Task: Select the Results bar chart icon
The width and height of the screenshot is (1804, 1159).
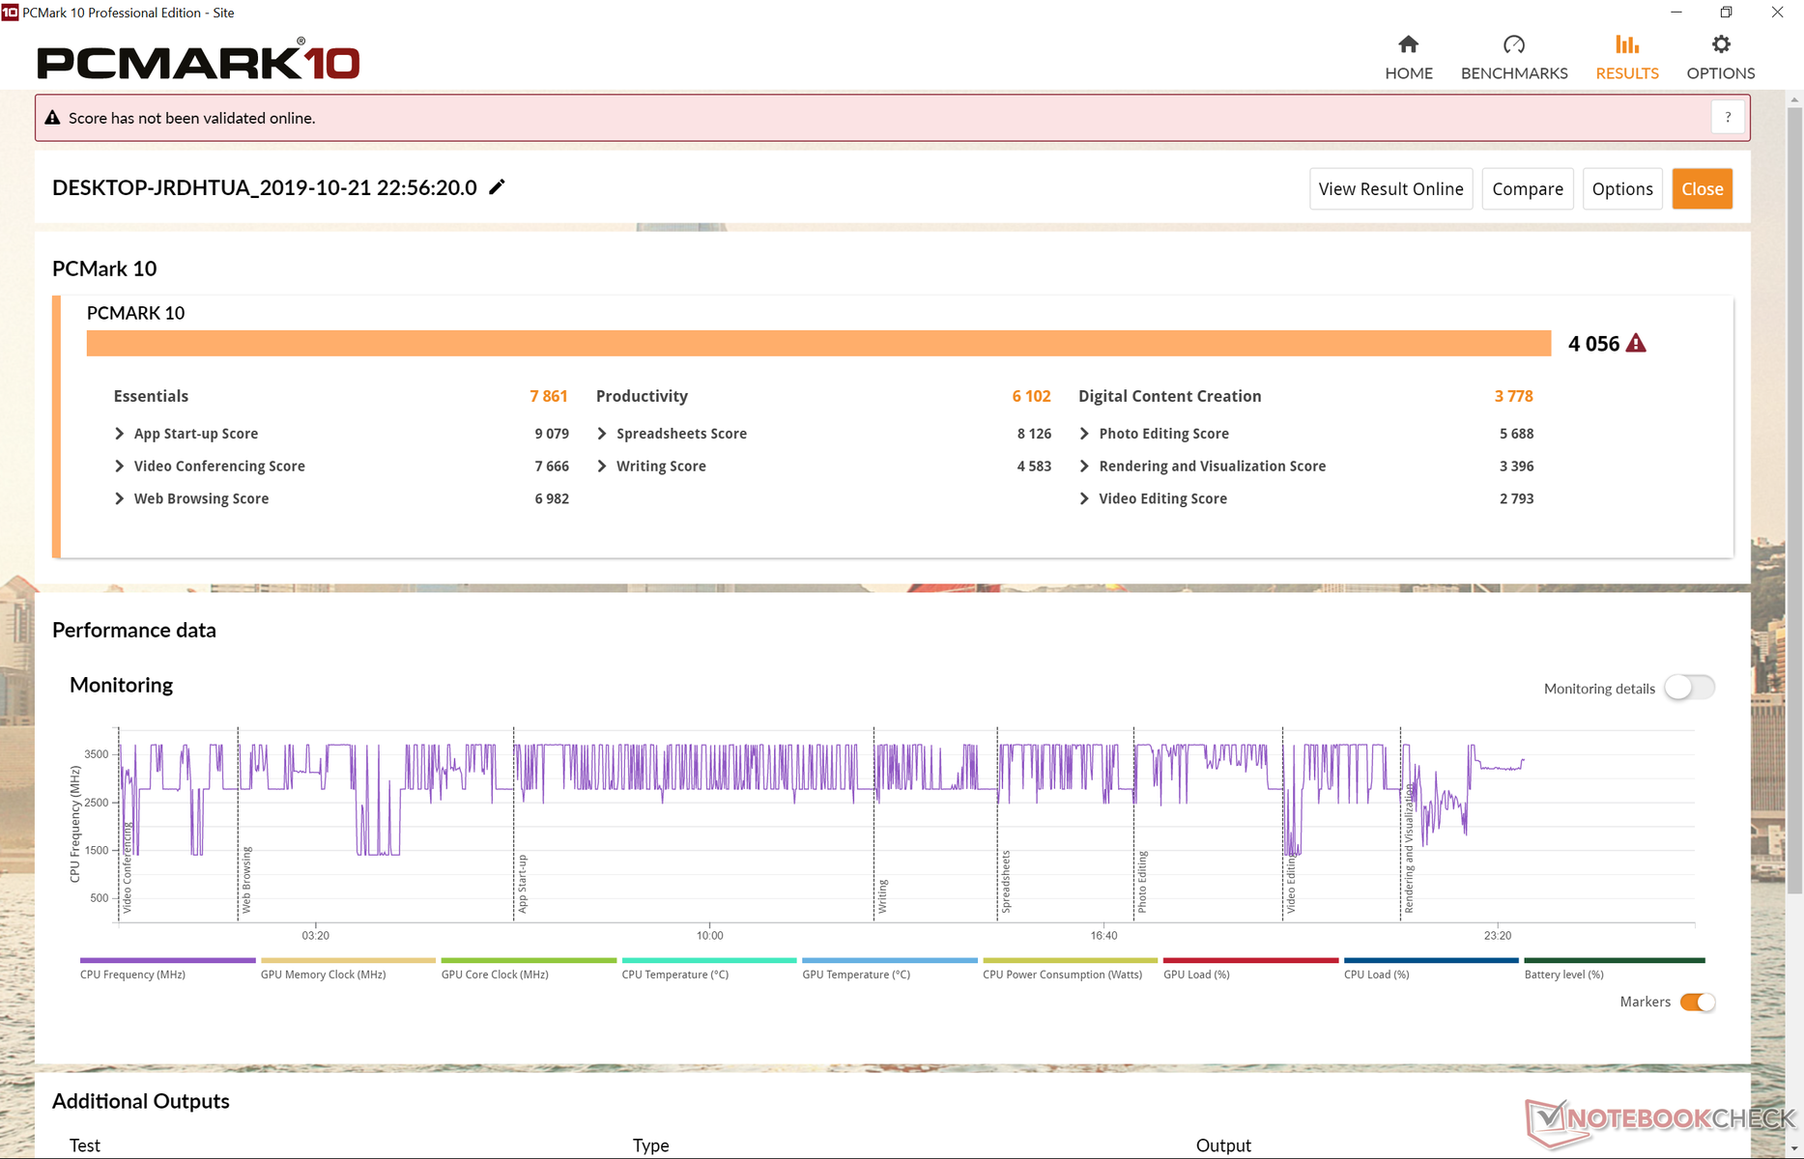Action: 1626,44
